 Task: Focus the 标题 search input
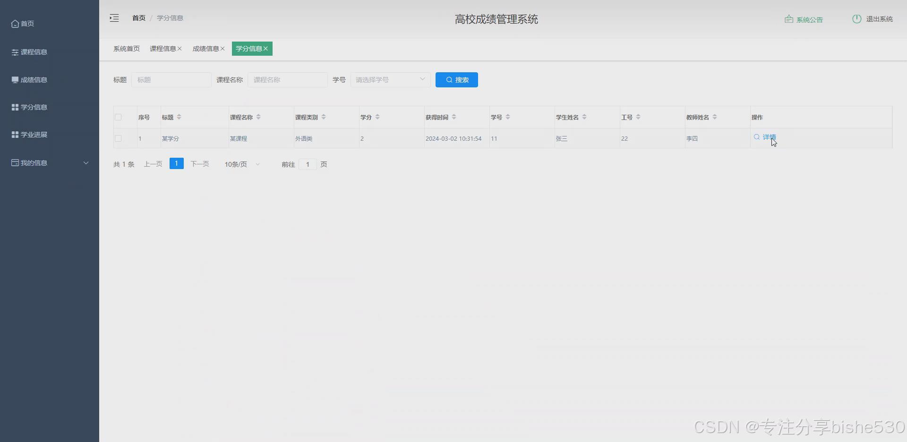(171, 80)
